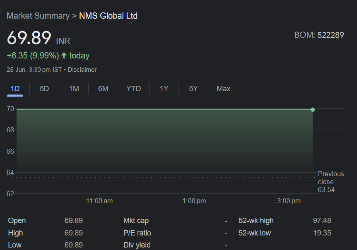
Task: Click the 62 y-axis label
Action: pos(10,194)
